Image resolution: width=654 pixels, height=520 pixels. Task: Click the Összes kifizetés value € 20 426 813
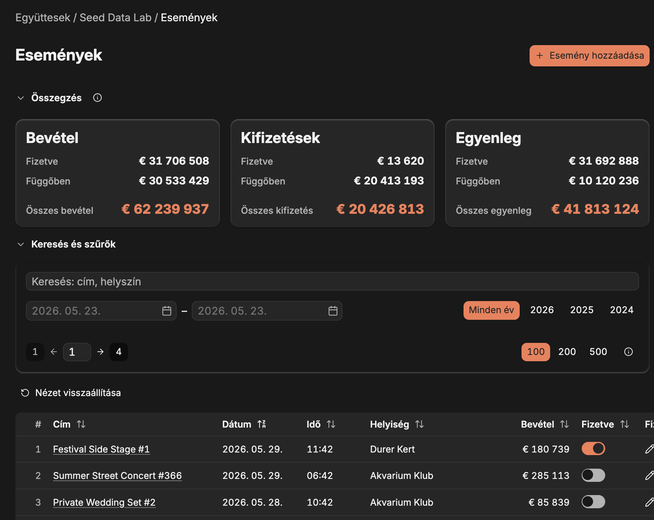coord(380,209)
